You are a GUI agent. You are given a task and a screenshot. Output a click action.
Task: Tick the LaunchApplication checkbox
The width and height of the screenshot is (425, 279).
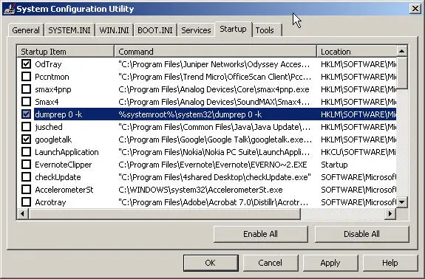pyautogui.click(x=26, y=152)
